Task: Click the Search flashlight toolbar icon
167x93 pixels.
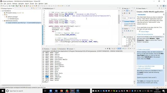Action: click(33, 6)
